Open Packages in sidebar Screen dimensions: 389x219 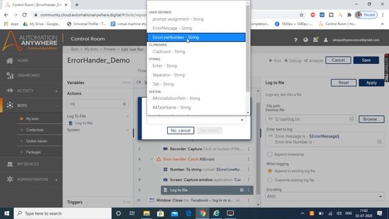[x=33, y=152]
